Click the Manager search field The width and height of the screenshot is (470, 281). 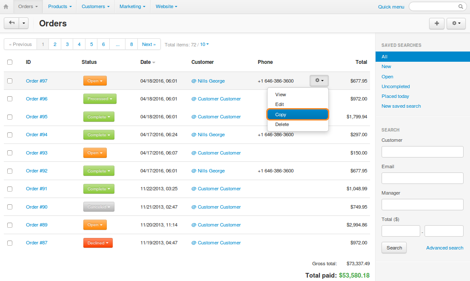click(x=422, y=204)
